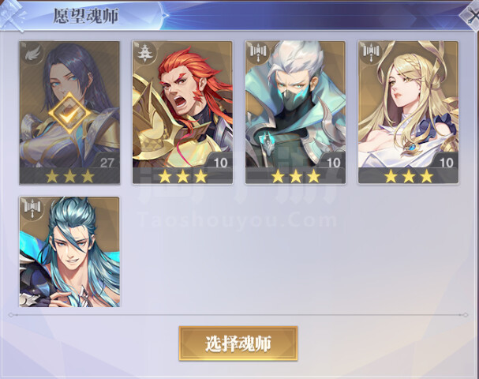The image size is (479, 379).
Task: Uncheck the golden checkmark on dark-haired hero
Action: tap(70, 113)
